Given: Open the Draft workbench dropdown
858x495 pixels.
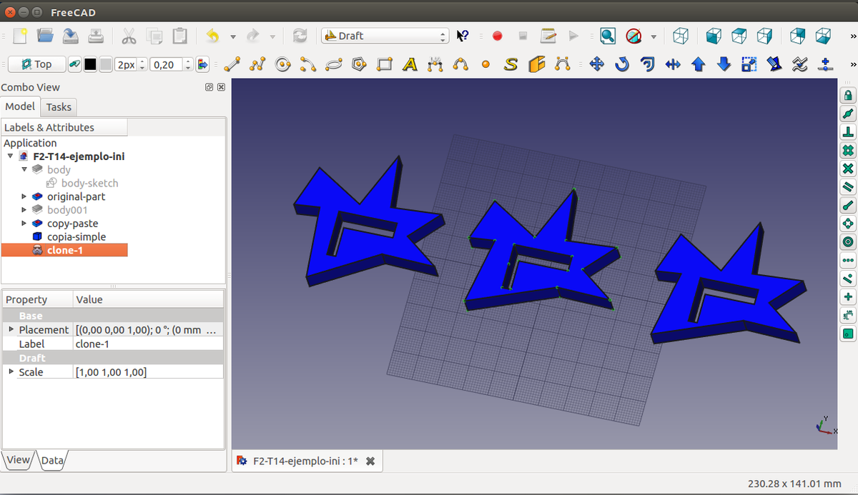Looking at the screenshot, I should tap(385, 36).
